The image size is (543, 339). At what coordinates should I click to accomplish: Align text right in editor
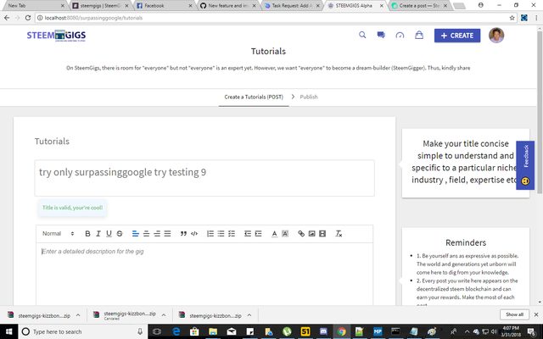click(x=157, y=234)
